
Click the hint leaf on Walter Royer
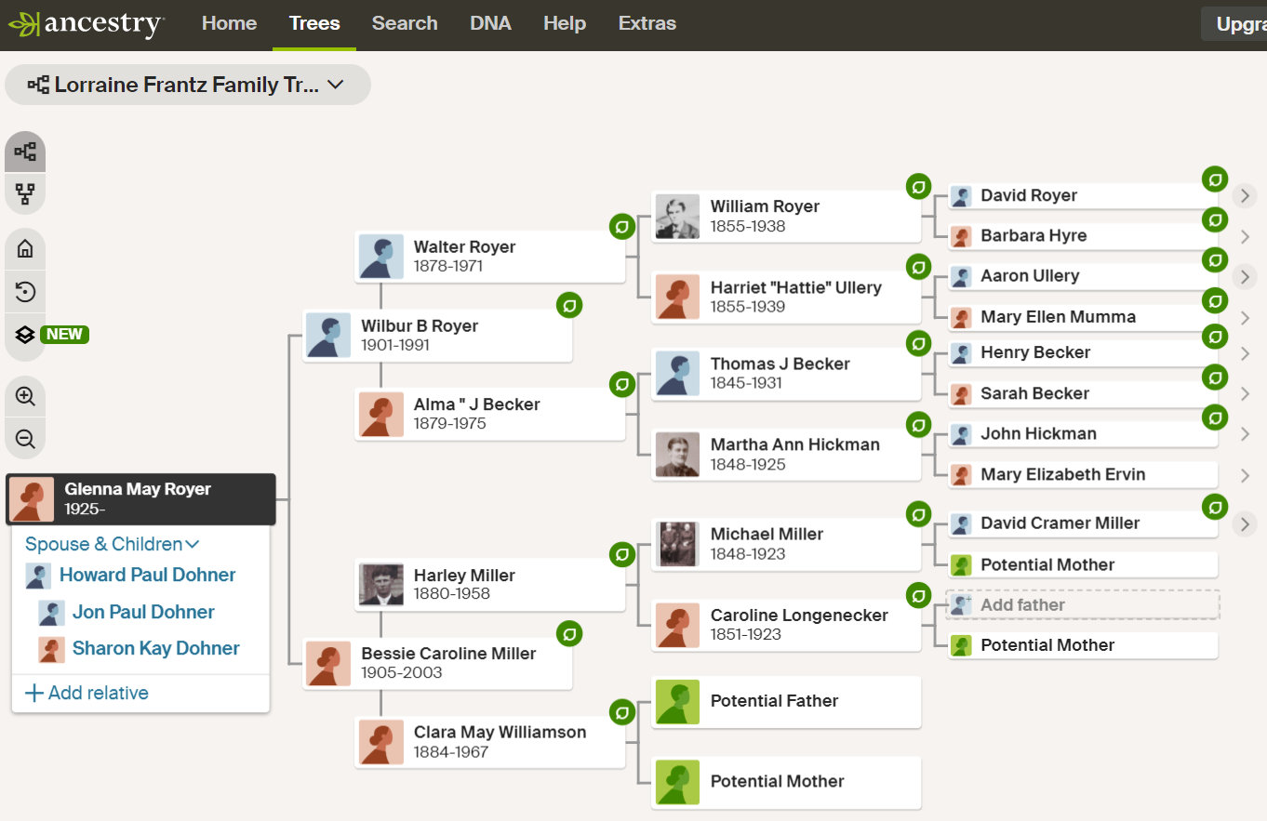pos(621,226)
